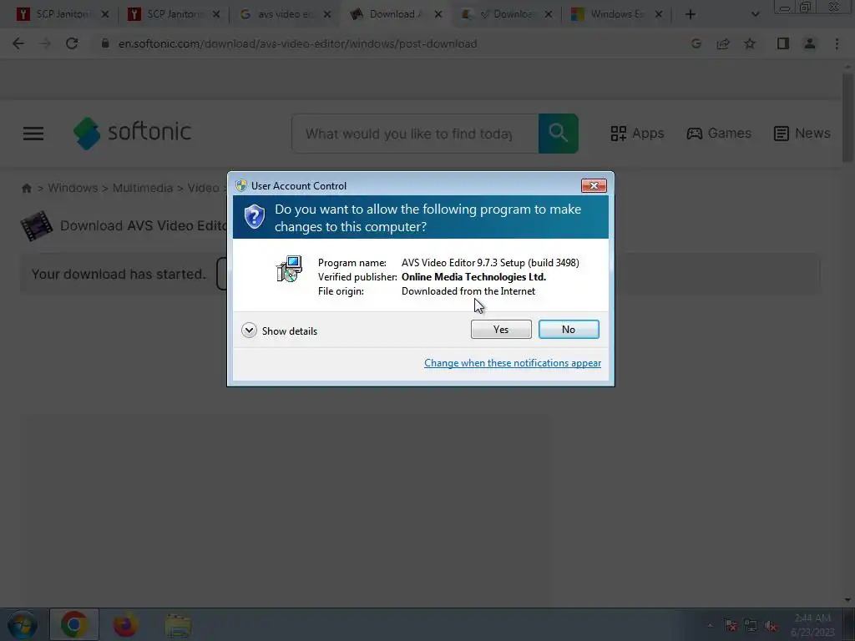The image size is (855, 641).
Task: Share this page via share icon
Action: tap(723, 43)
